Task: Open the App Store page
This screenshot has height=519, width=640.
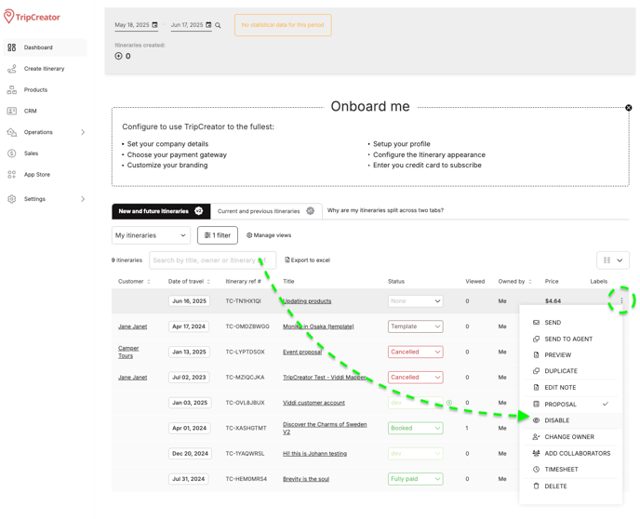Action: (36, 175)
